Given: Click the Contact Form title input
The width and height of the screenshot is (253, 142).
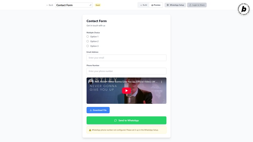Looking at the screenshot, I should (x=74, y=5).
